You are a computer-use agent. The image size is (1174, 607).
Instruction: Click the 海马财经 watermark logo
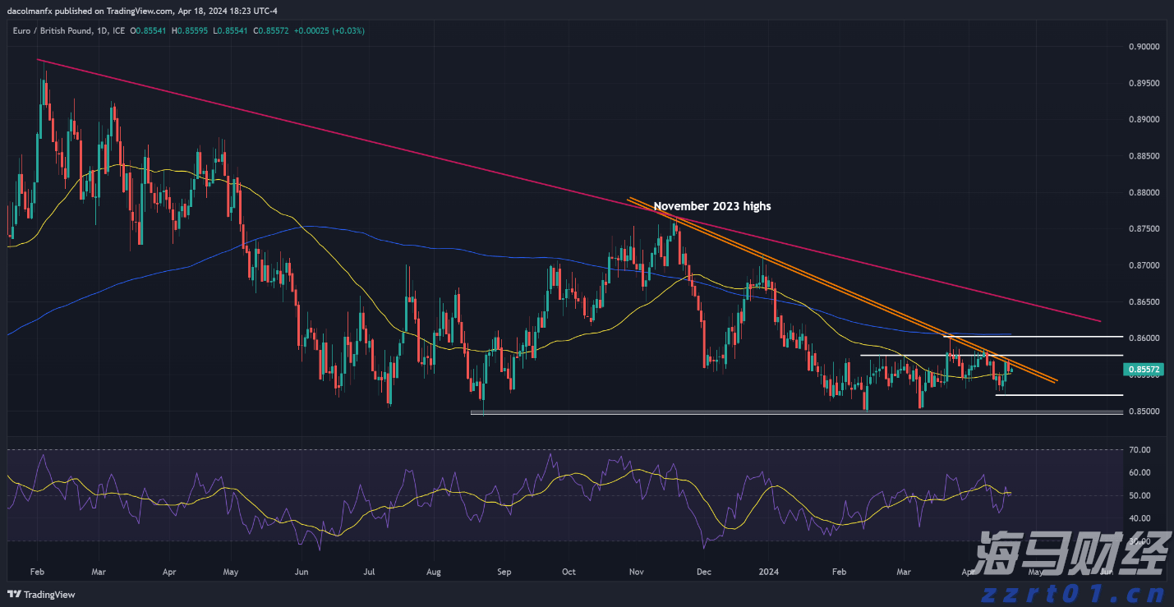tap(1071, 553)
